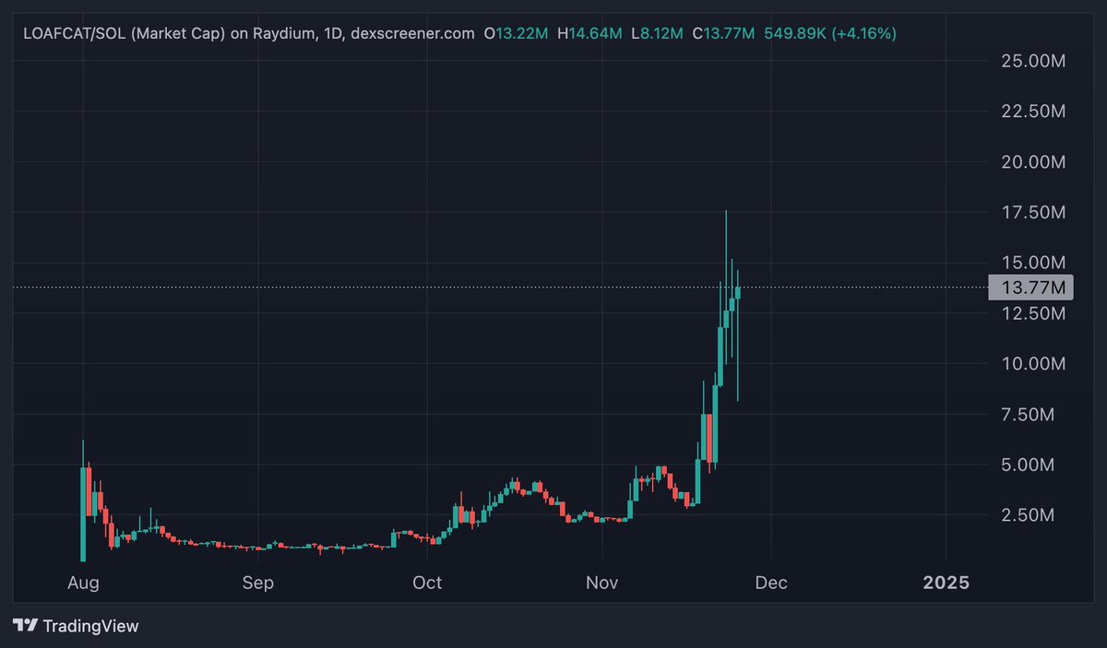The image size is (1107, 648).
Task: Click the Aug time axis label
Action: (84, 583)
